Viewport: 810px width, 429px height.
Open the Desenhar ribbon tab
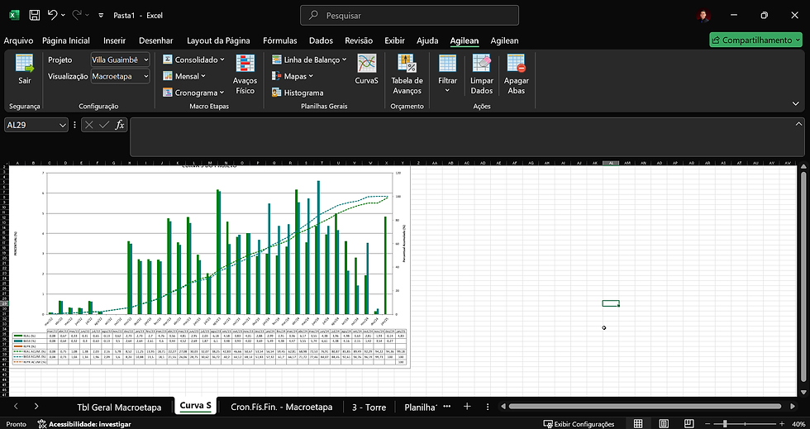[x=156, y=41]
